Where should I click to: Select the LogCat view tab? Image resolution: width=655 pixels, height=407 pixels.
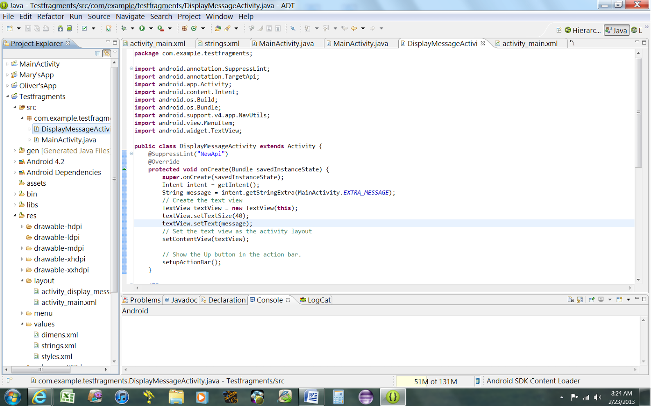click(315, 300)
